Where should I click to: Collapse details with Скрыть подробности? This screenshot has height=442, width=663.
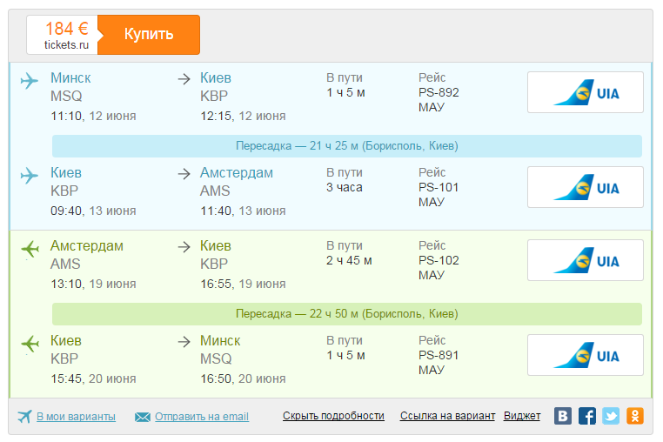point(333,416)
